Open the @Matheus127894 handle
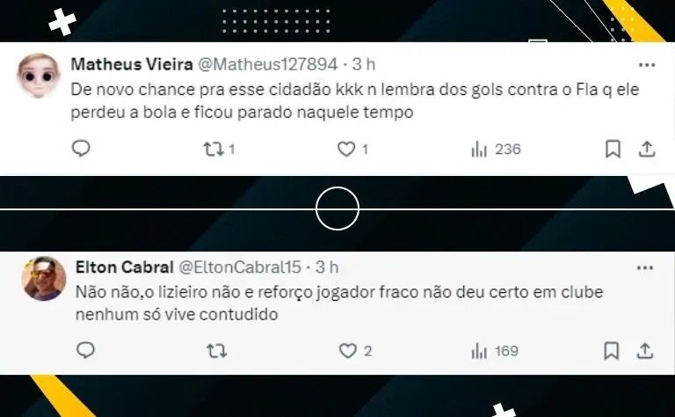Viewport: 675px width, 417px height. click(x=268, y=64)
